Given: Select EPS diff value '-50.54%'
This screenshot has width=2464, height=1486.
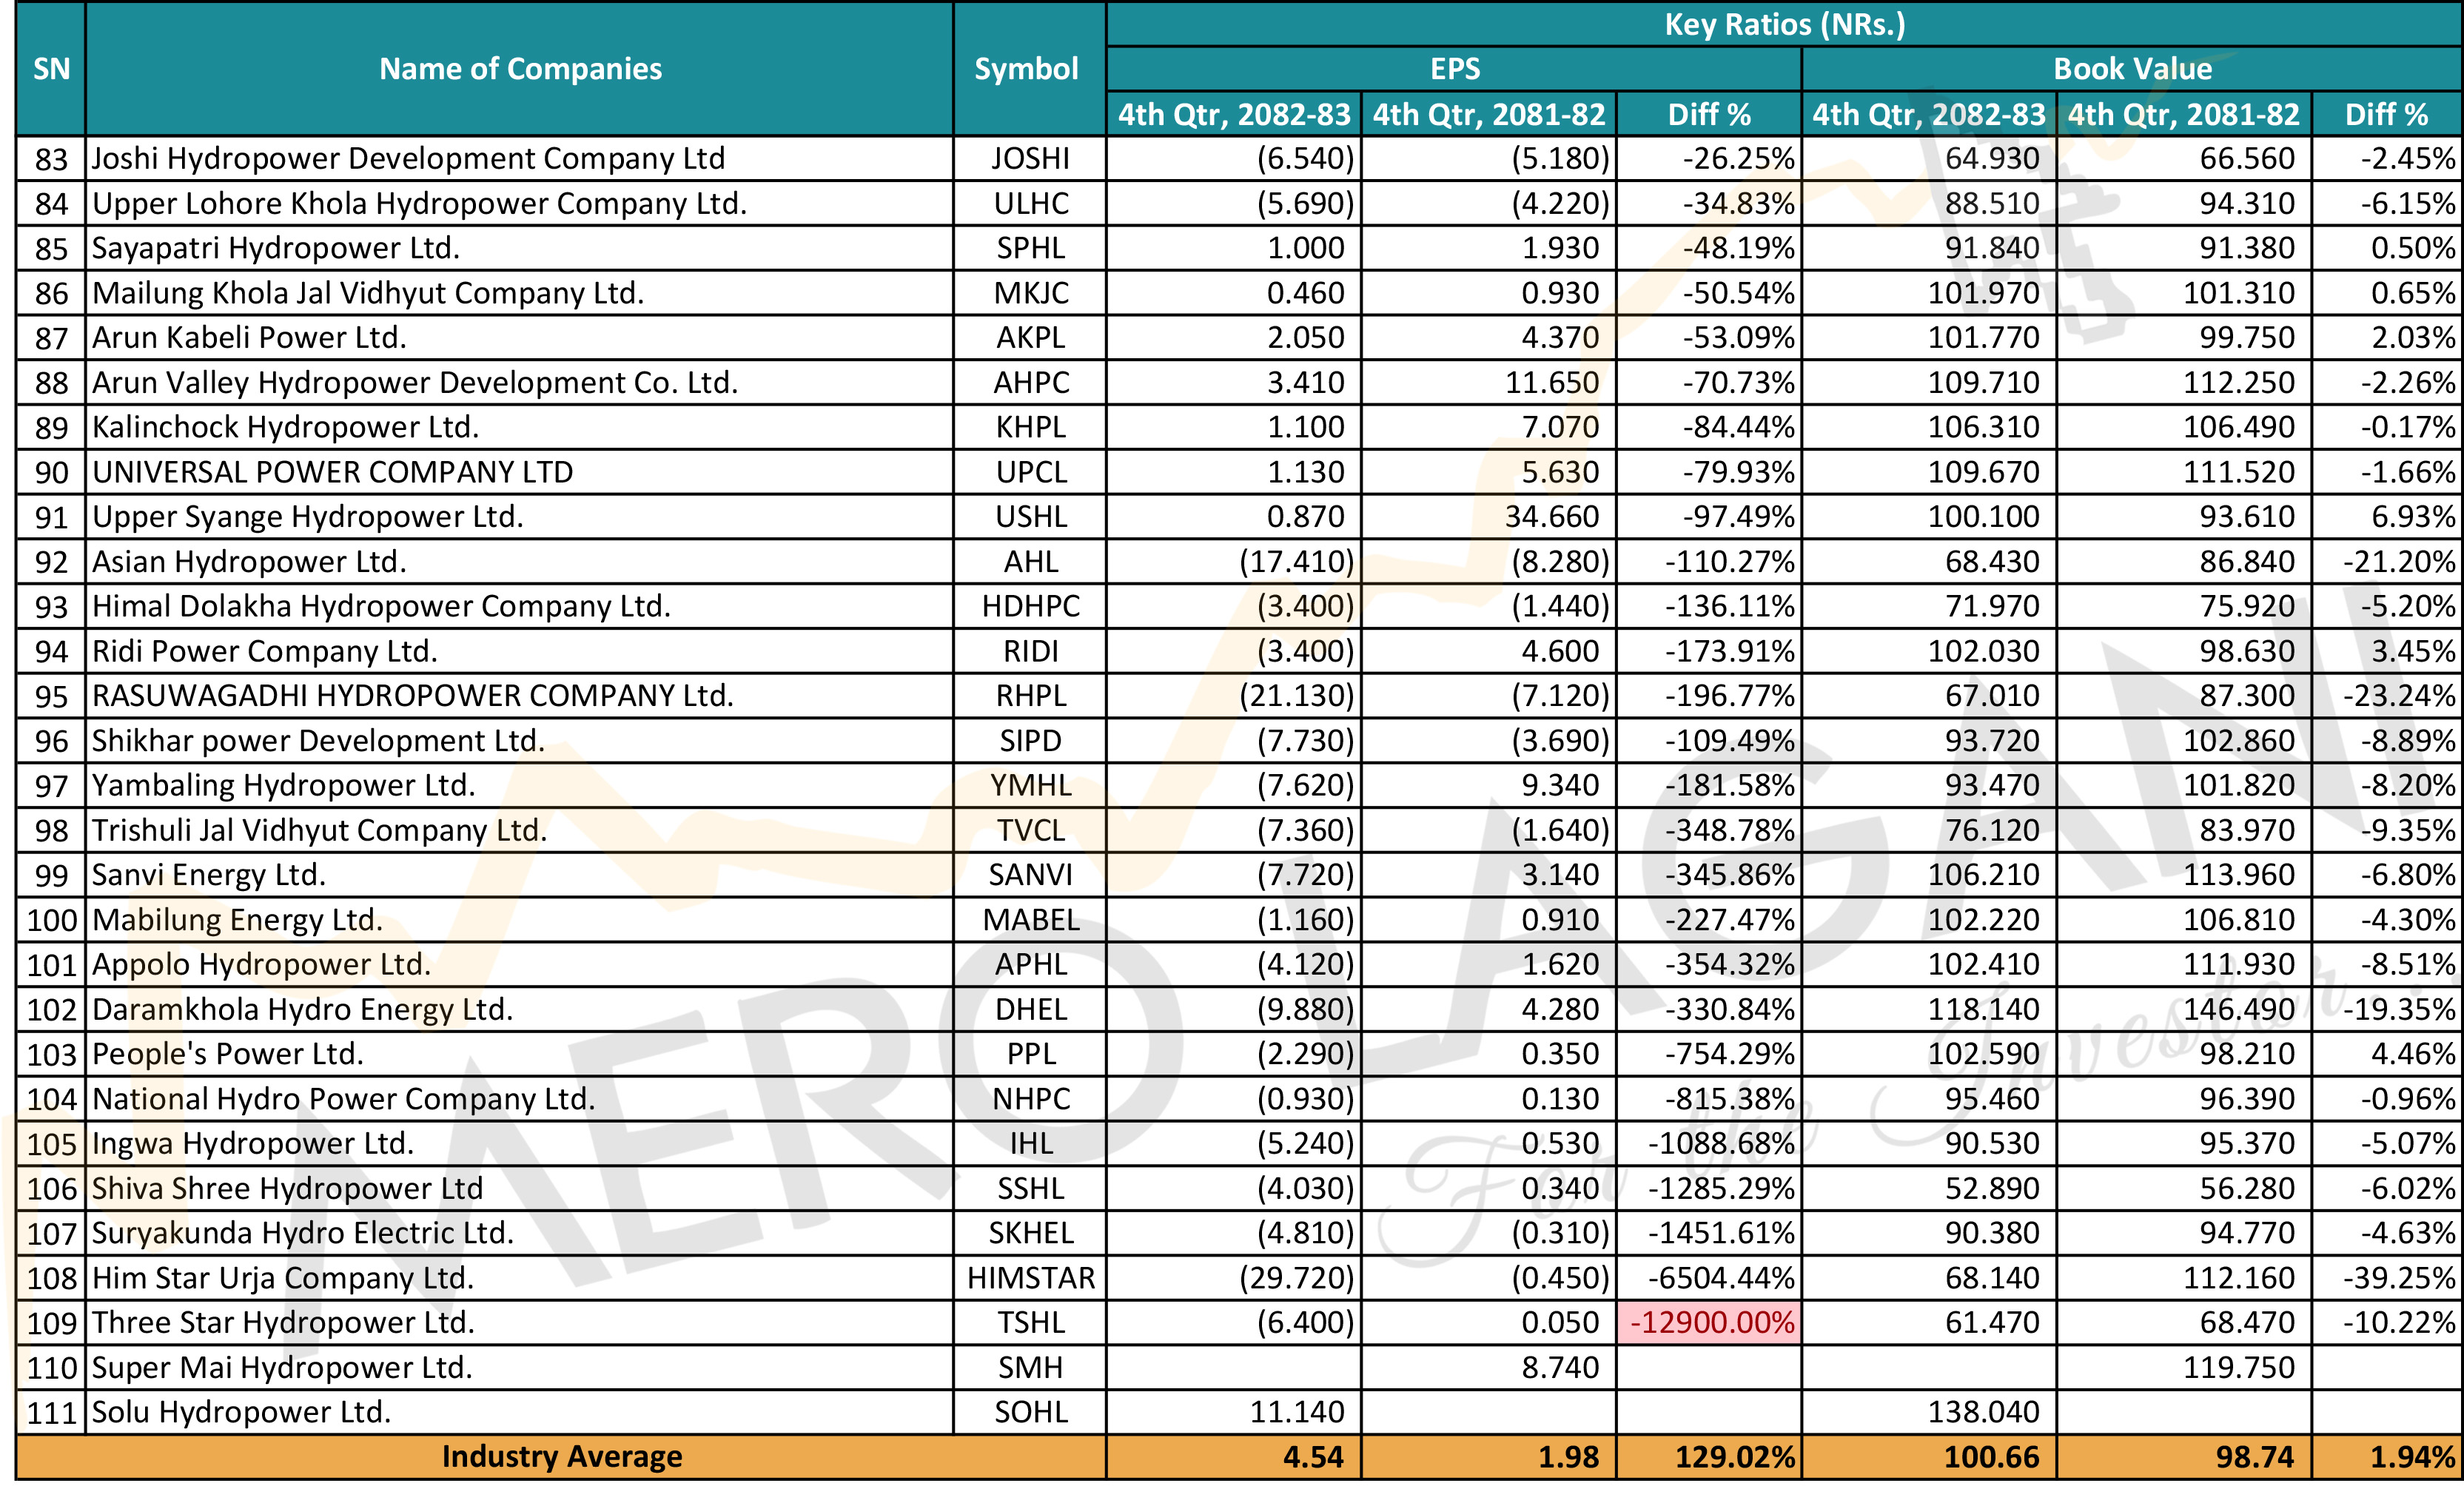Looking at the screenshot, I should (1738, 293).
